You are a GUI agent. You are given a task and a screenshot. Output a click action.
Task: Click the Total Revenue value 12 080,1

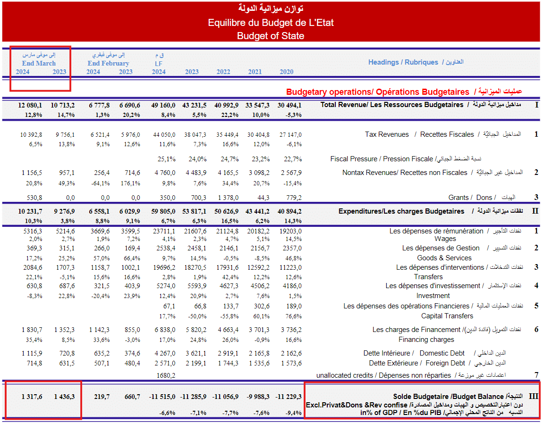click(x=30, y=105)
